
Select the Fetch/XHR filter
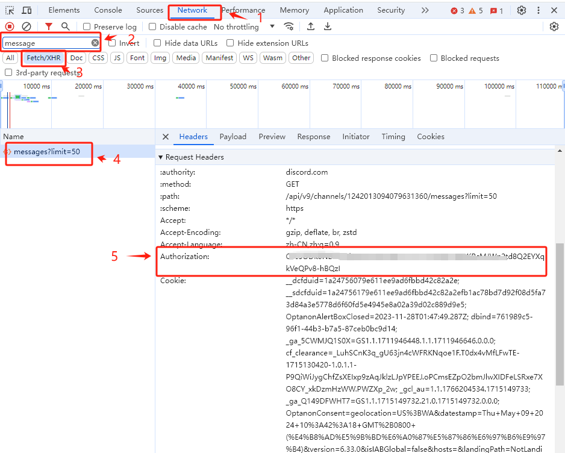[43, 58]
